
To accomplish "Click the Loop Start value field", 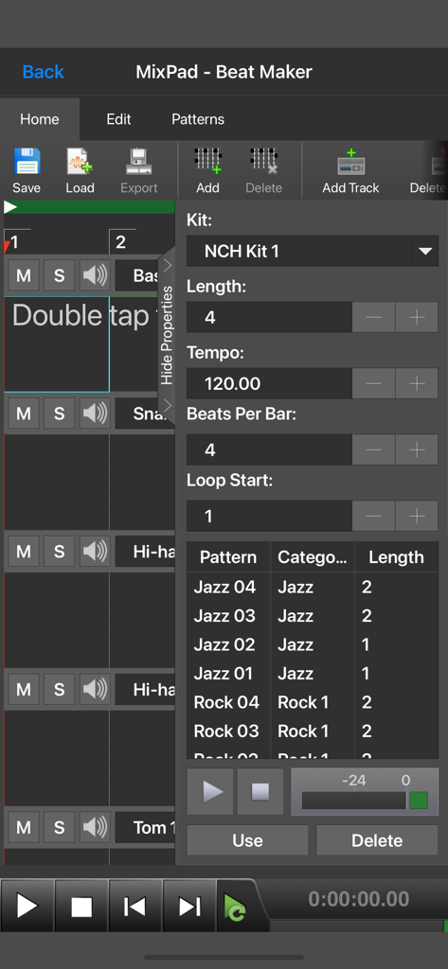I will pos(269,516).
